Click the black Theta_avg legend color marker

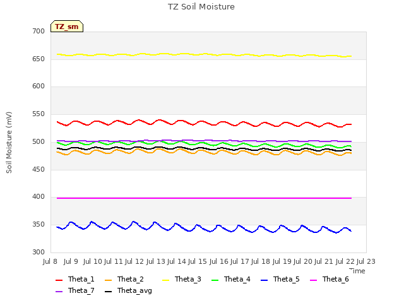click(108, 292)
